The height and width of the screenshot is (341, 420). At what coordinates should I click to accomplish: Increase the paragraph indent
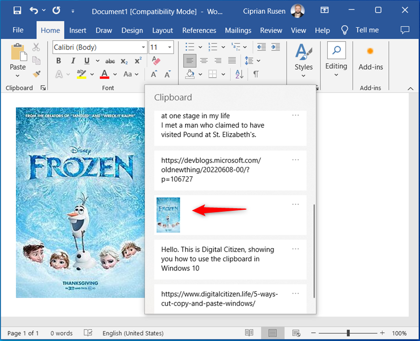tap(276, 47)
